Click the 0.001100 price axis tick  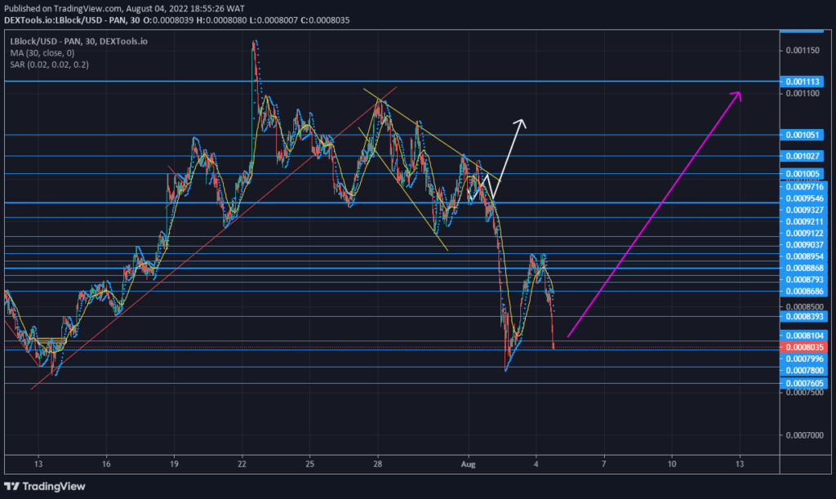click(803, 94)
